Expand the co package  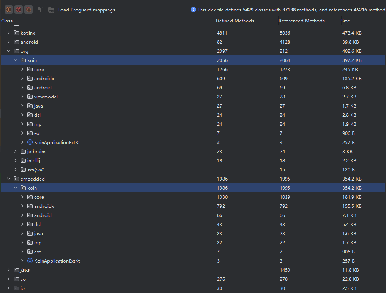9,279
